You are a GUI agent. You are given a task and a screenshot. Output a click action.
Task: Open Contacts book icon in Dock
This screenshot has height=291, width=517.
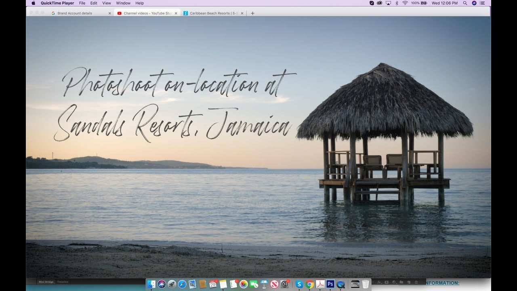(x=203, y=284)
